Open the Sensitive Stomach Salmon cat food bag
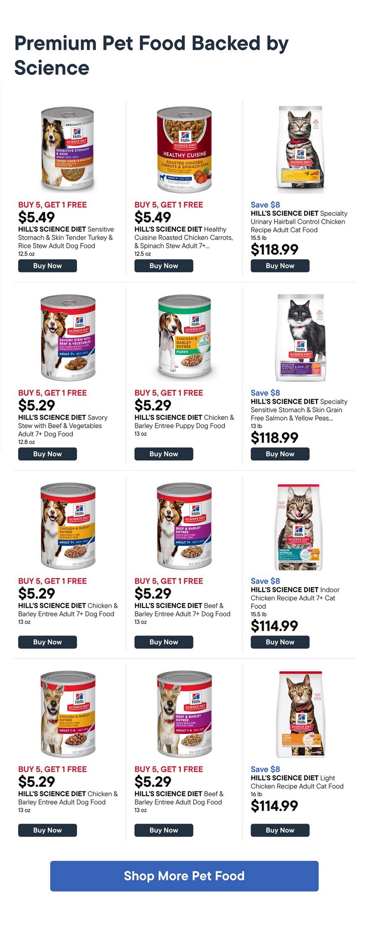Image resolution: width=369 pixels, height=929 pixels. (300, 337)
